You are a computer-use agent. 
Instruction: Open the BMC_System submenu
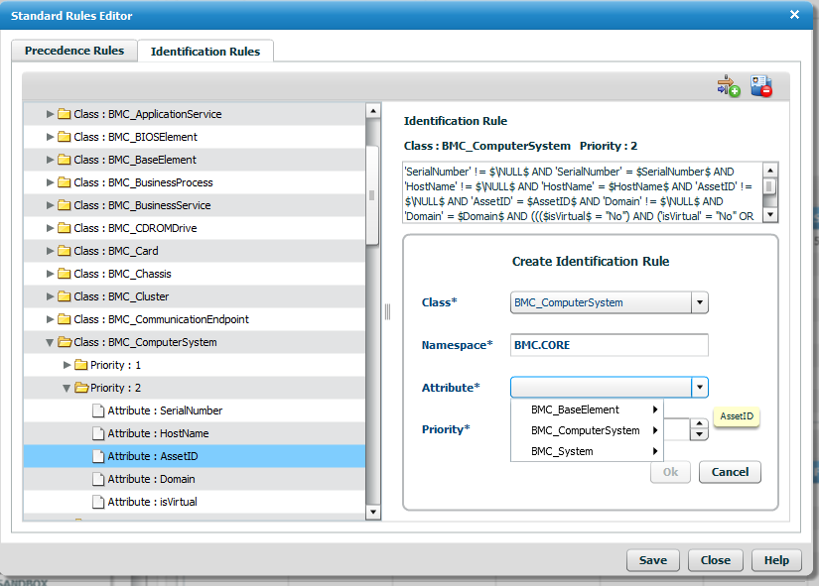[x=587, y=451]
